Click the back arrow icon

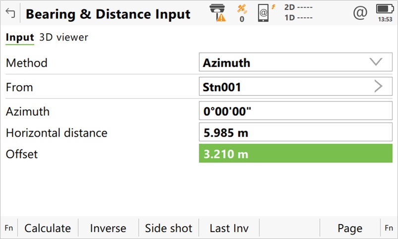click(x=10, y=13)
